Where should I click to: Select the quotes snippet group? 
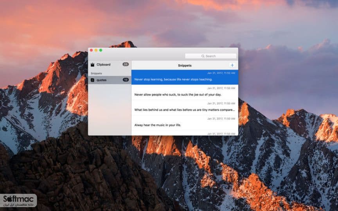click(x=110, y=80)
